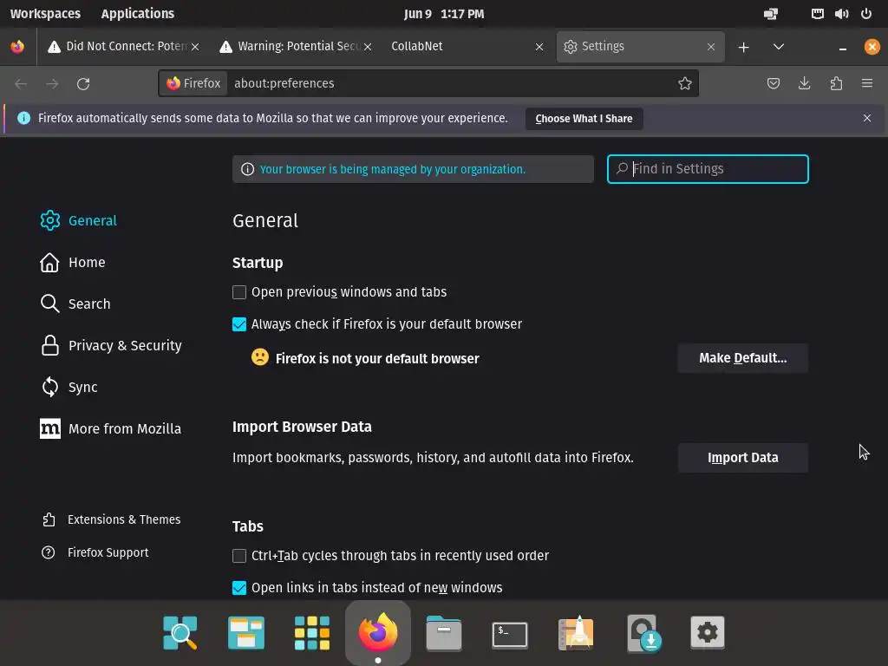Go to Privacy & Security settings

click(125, 345)
